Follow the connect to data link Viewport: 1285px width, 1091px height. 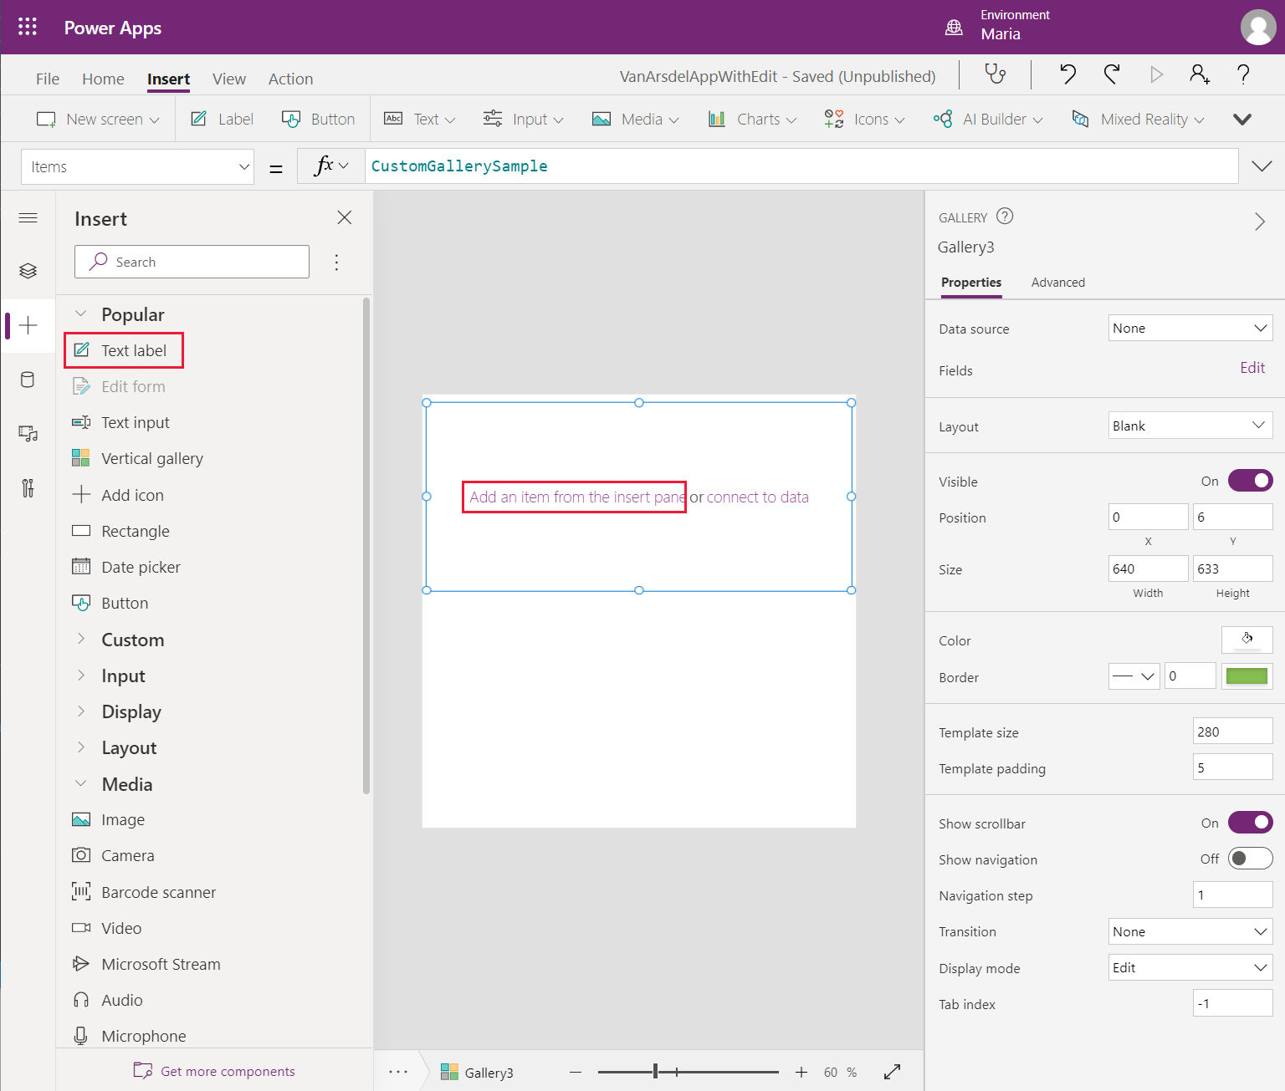coord(757,497)
